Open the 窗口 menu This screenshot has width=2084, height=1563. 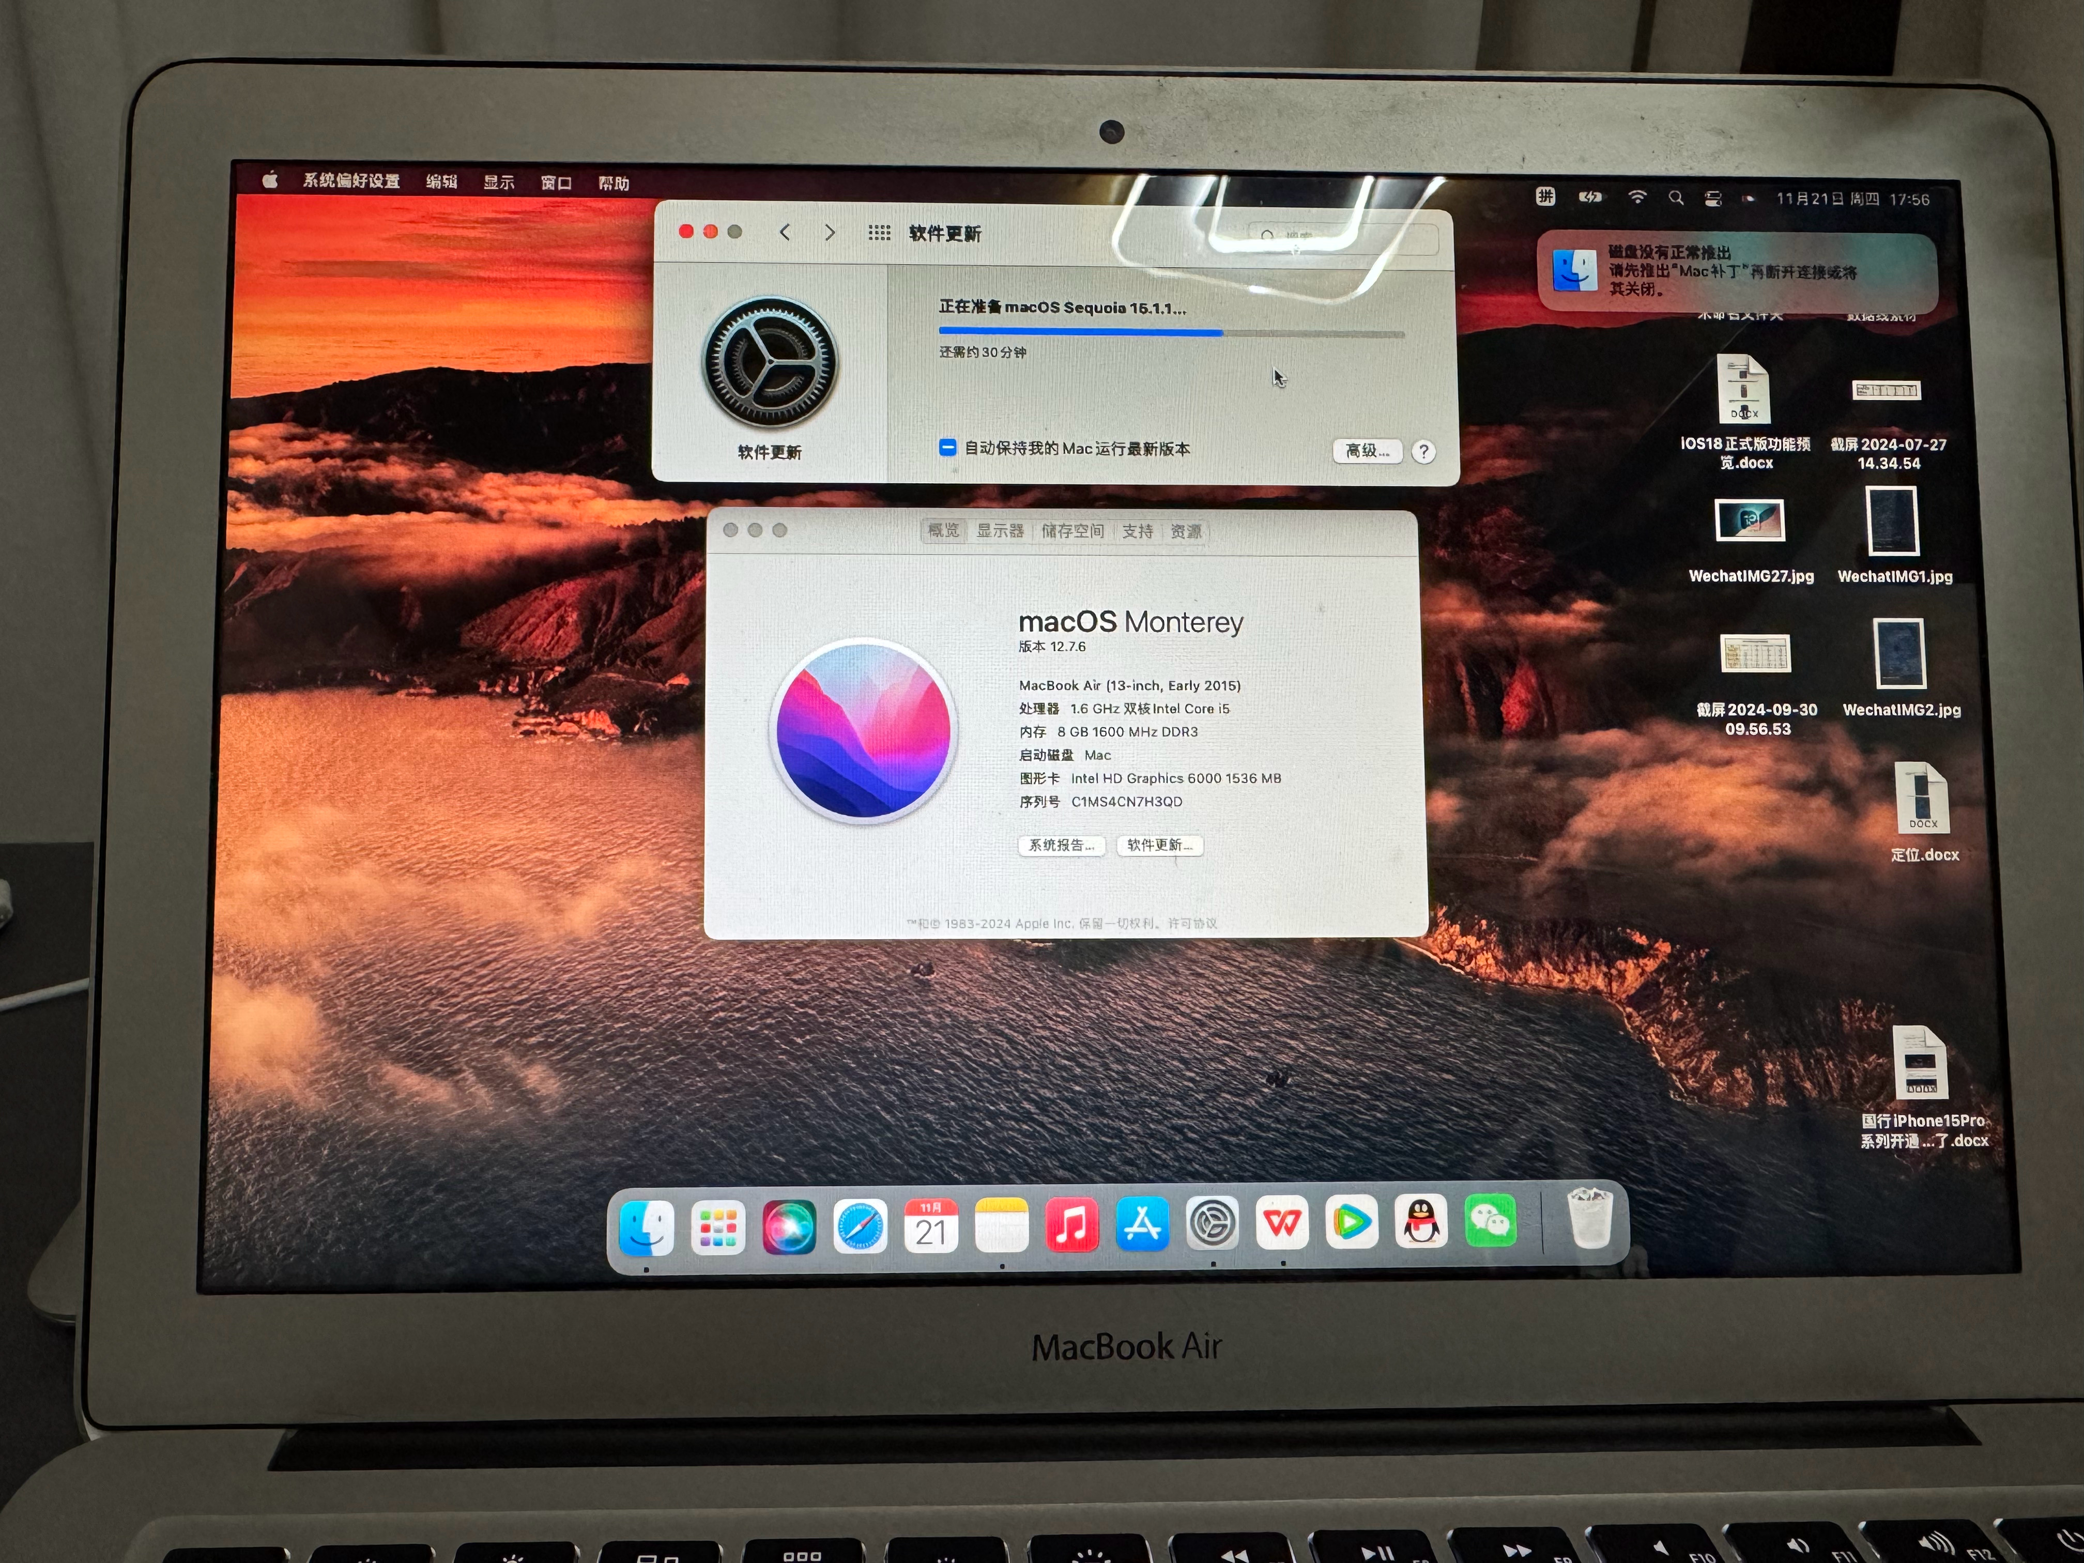556,183
